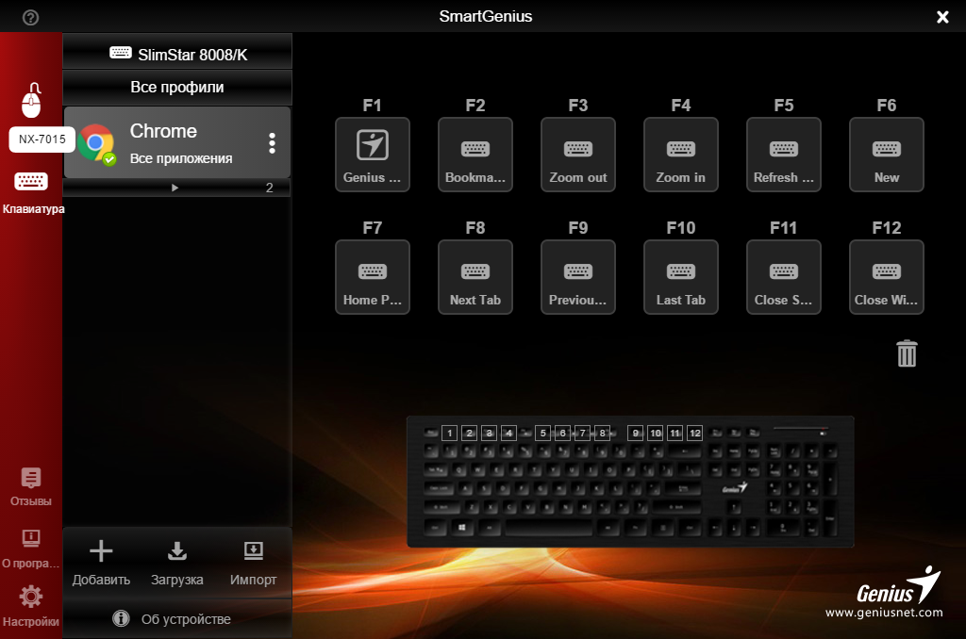
Task: Open Отзывы feedback section
Action: tap(31, 487)
